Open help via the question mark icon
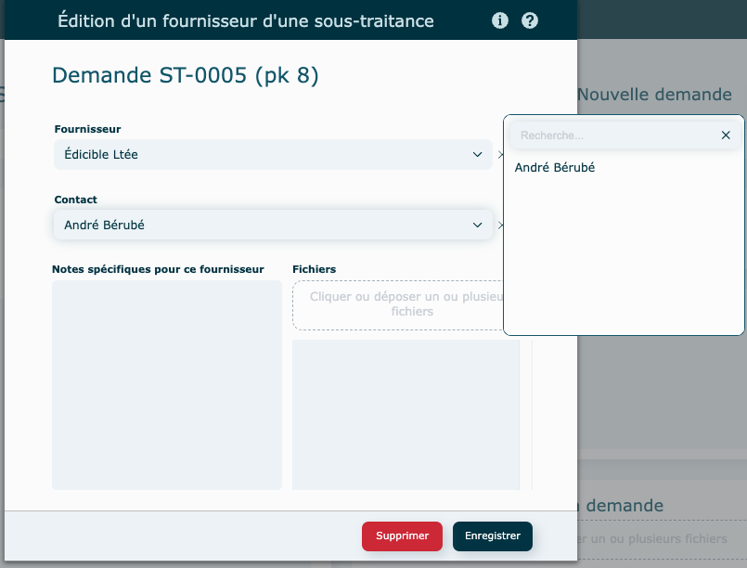 point(530,20)
